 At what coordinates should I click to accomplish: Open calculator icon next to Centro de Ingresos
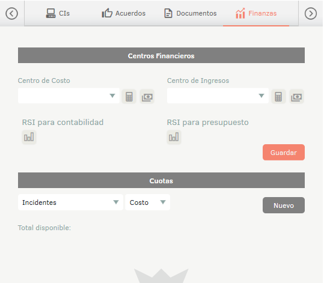pos(278,97)
